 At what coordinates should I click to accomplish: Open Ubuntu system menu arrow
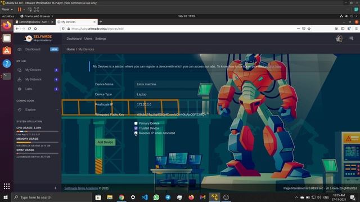(x=357, y=16)
